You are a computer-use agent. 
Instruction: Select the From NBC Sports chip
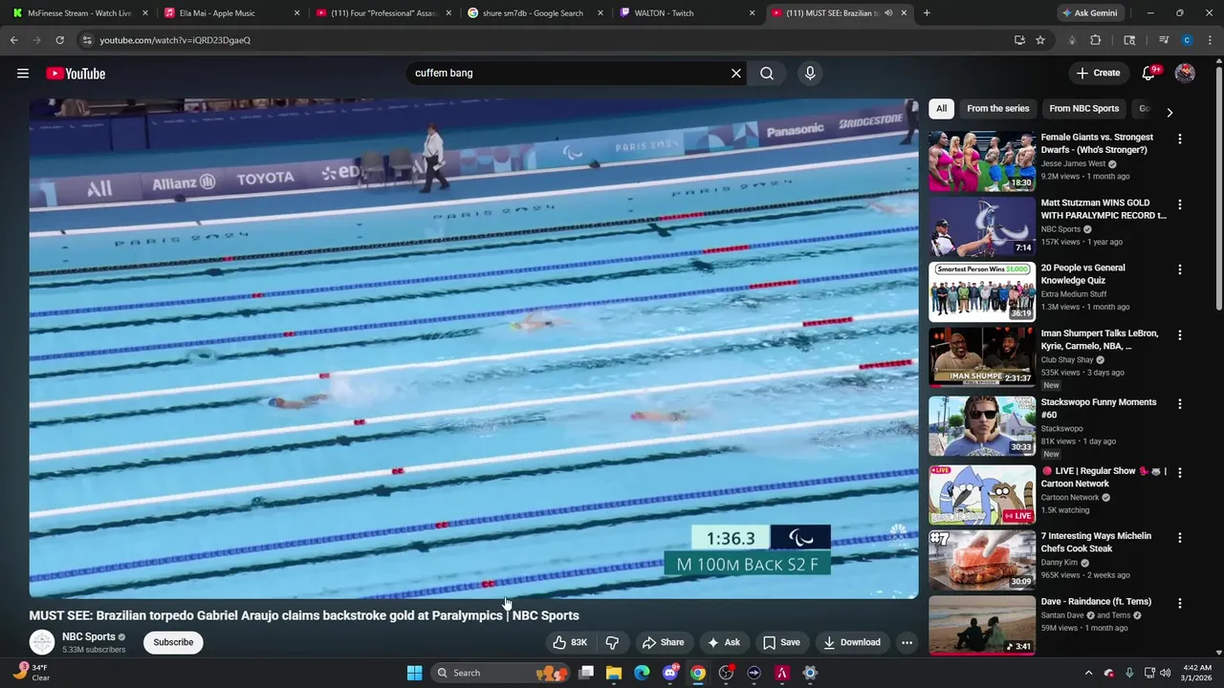pos(1083,109)
